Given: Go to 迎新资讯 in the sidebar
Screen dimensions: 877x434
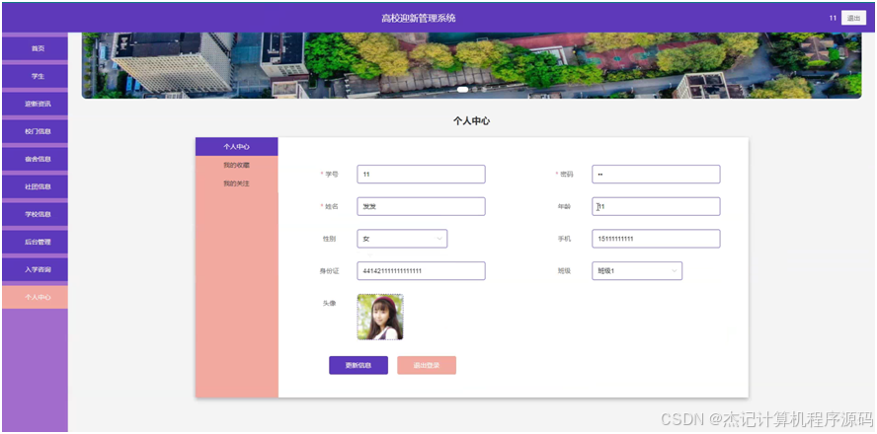Looking at the screenshot, I should 36,104.
